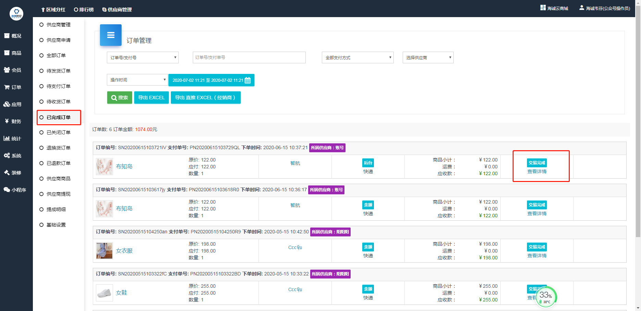The width and height of the screenshot is (641, 311).
Task: Open the 小程序 chat bubble icon
Action: [7, 190]
